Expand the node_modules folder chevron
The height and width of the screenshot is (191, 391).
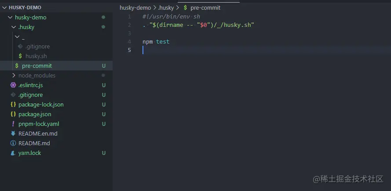coord(14,75)
